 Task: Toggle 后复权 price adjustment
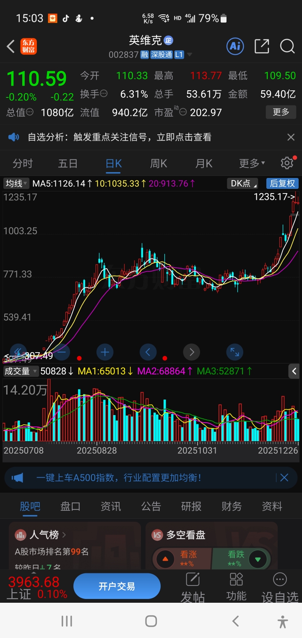pos(282,183)
